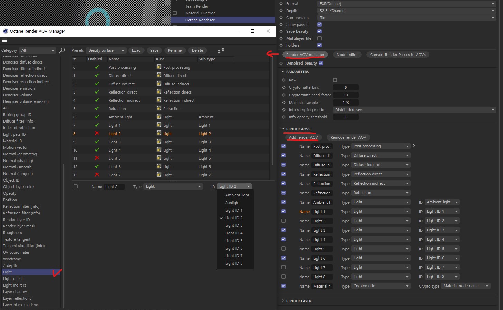Check the box left of Name Light 2 in manager

[76, 186]
